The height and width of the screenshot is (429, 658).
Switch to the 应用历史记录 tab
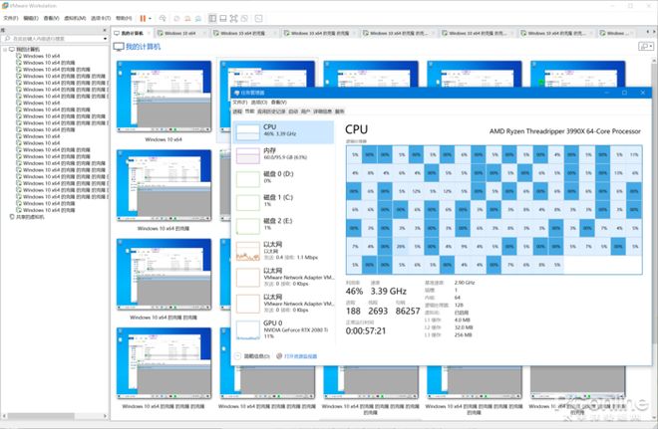pyautogui.click(x=271, y=111)
